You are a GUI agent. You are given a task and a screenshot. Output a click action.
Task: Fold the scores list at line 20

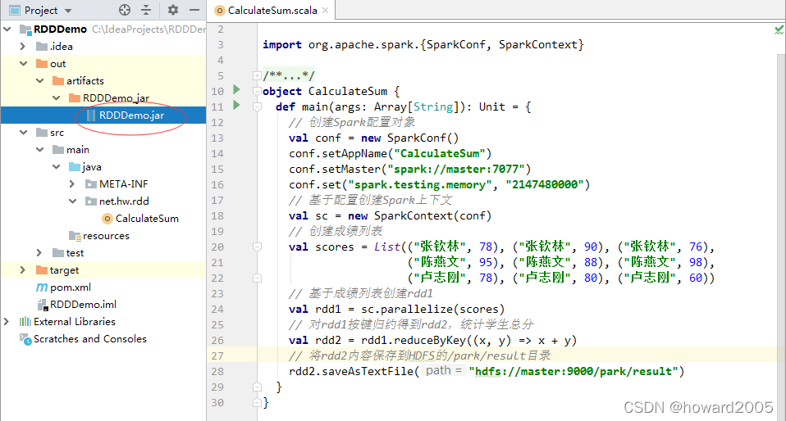pos(257,247)
